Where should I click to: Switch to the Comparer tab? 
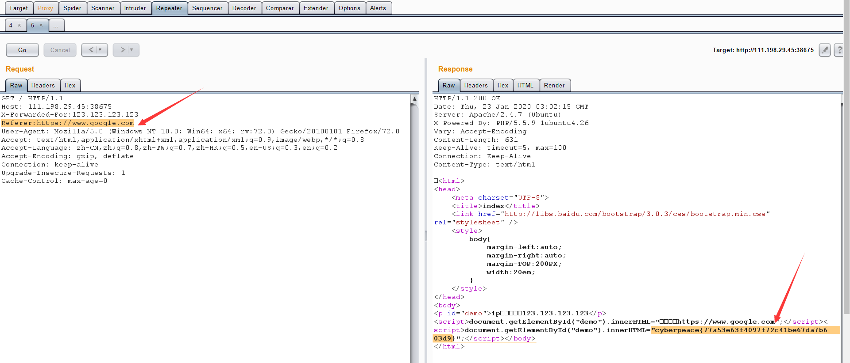280,8
